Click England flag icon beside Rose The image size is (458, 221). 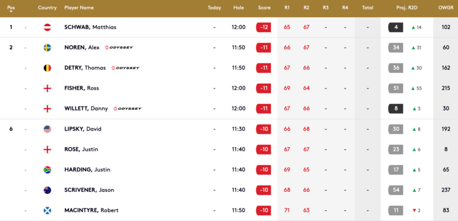[48, 150]
